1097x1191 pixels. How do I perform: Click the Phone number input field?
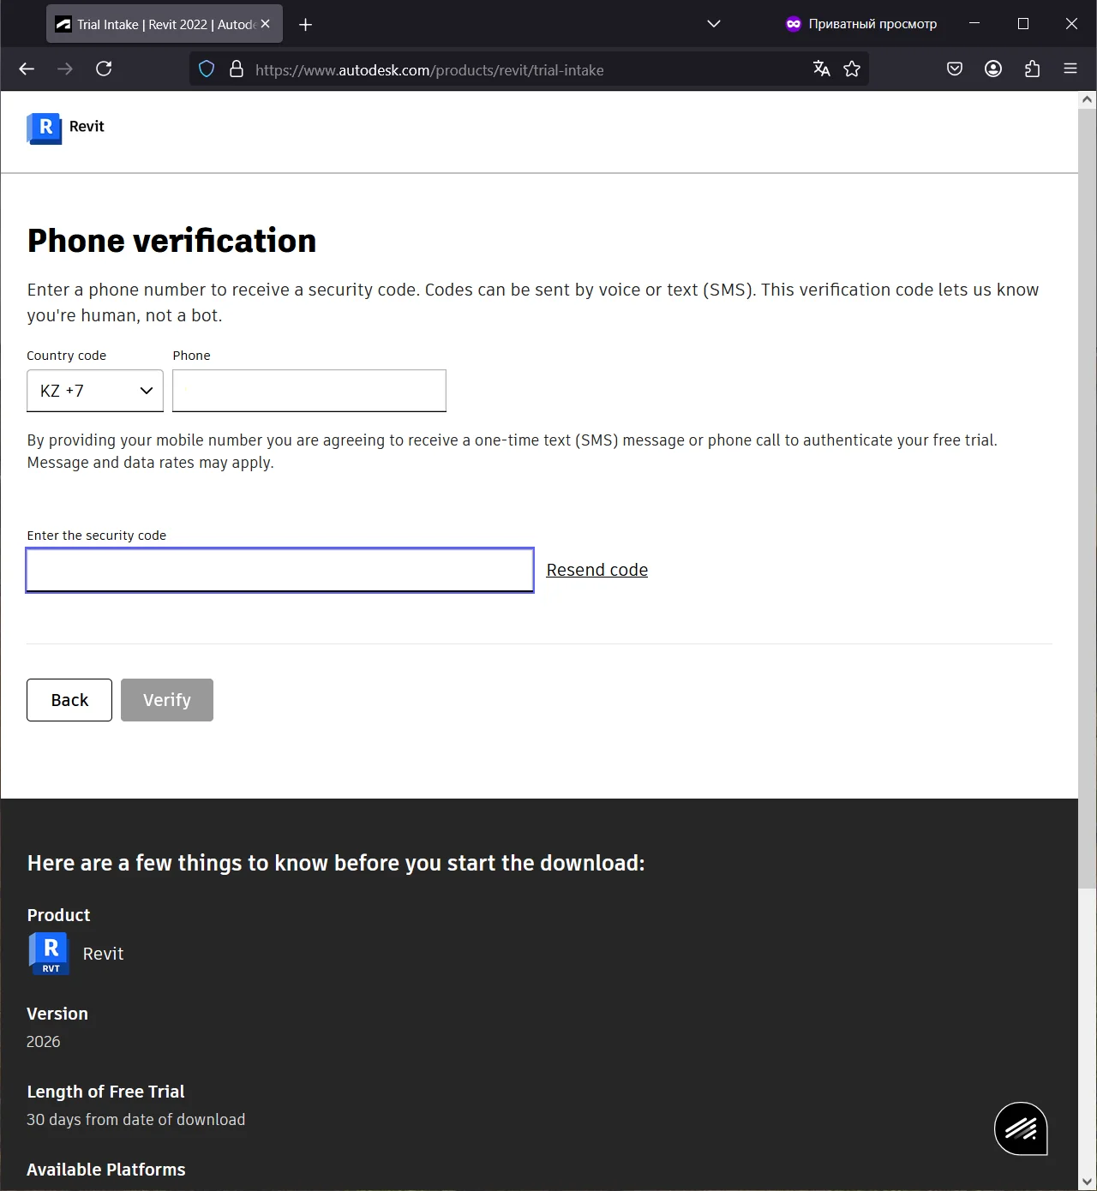click(x=309, y=391)
